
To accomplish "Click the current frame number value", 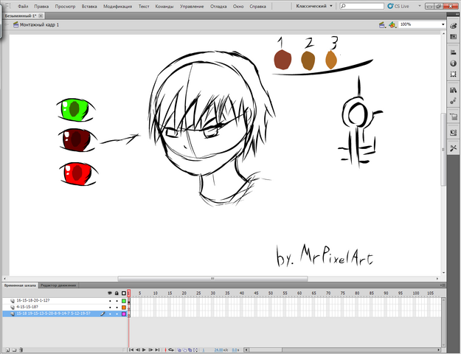I will click(x=204, y=350).
